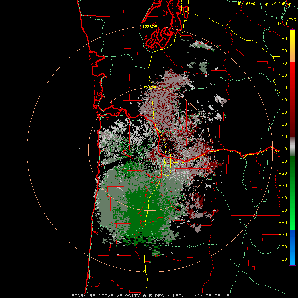Click the "-70" value on the velocity scale
Screen dimensions: 298x298
283,235
